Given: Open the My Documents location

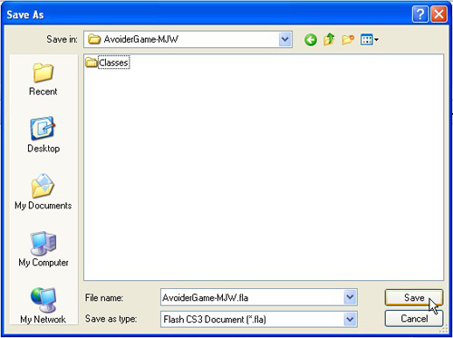Looking at the screenshot, I should [43, 192].
